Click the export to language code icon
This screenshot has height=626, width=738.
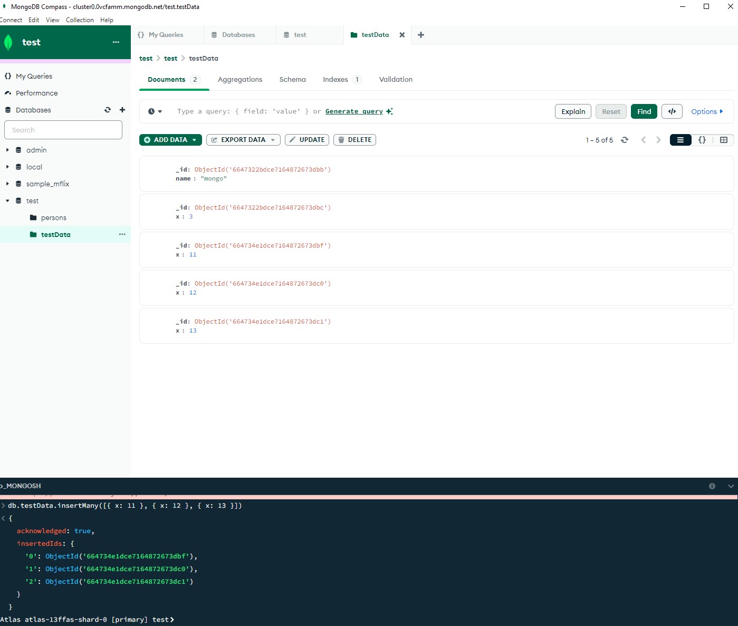(x=672, y=111)
